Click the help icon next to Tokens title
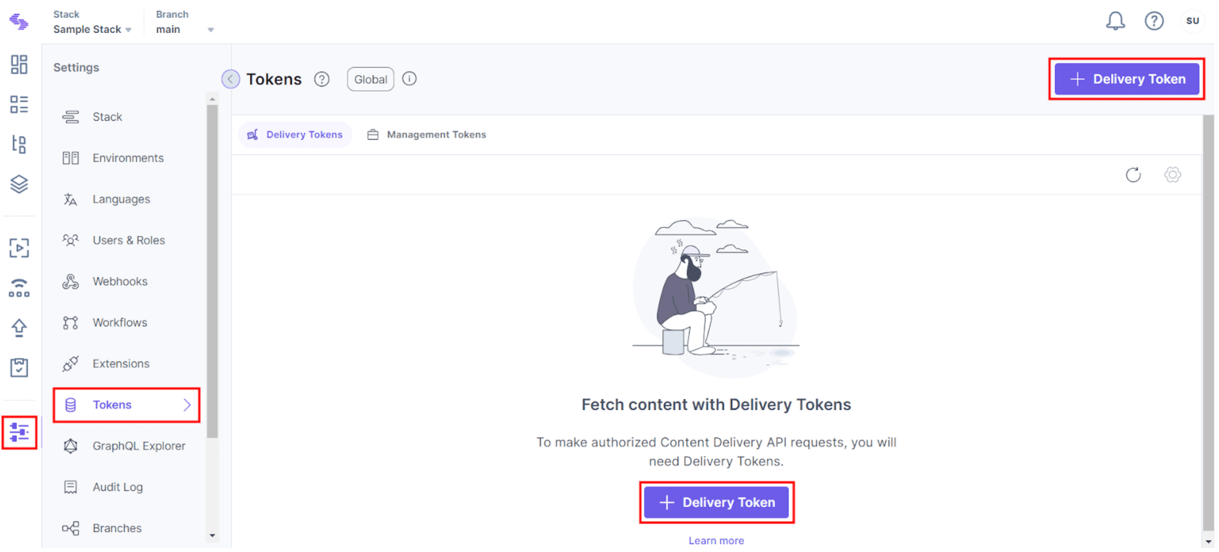 [x=322, y=80]
